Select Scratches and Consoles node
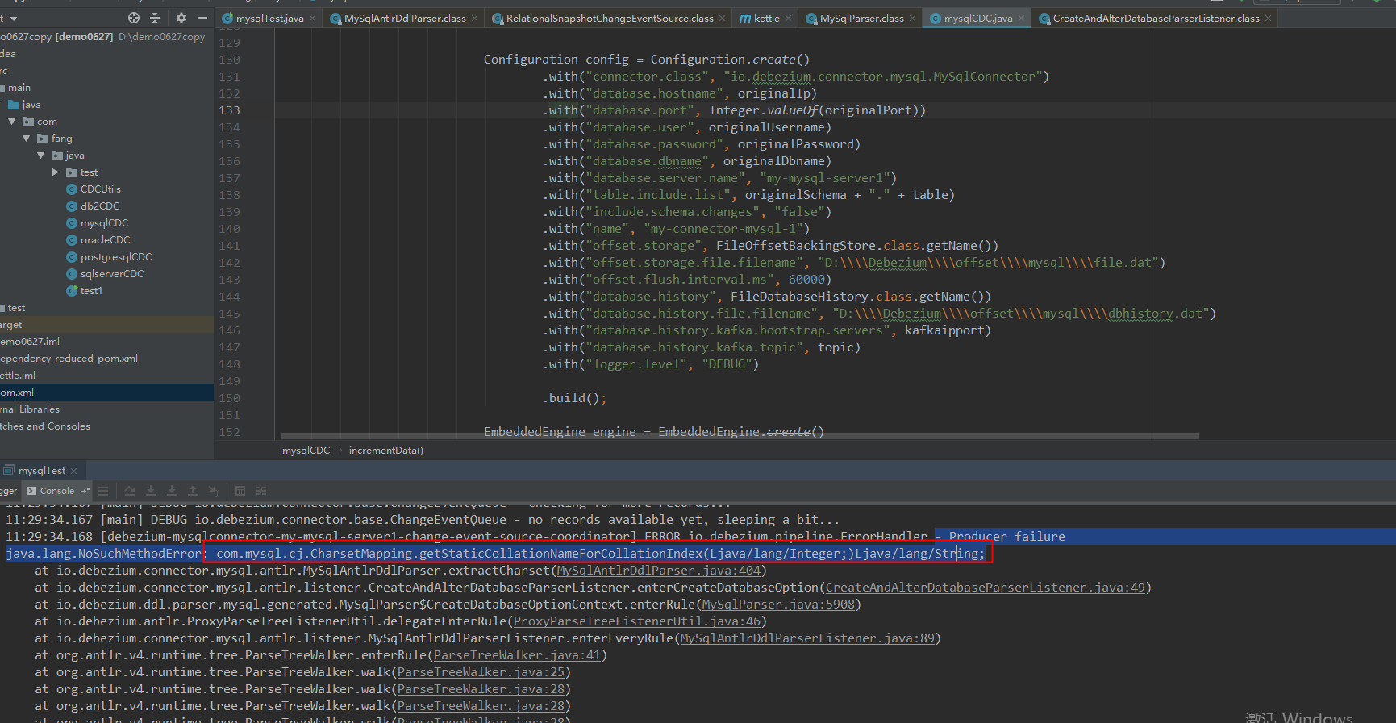 coord(45,426)
